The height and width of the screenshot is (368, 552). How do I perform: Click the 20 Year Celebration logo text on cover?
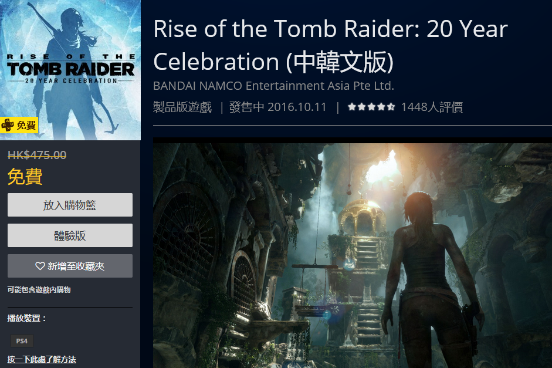click(71, 80)
